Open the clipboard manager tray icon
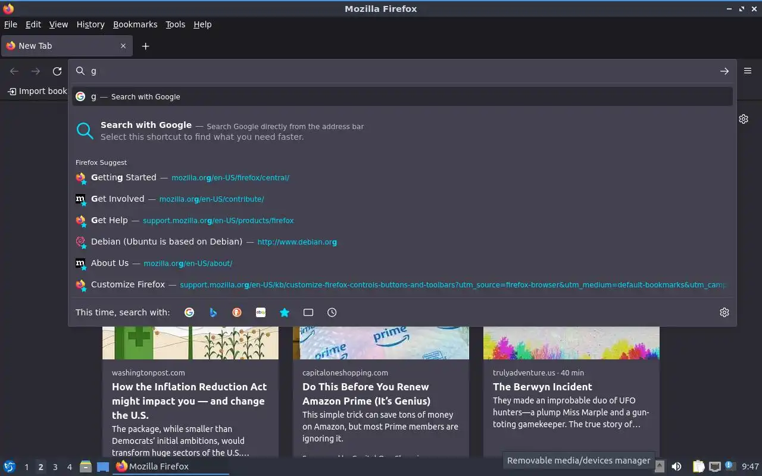762x476 pixels. pos(698,466)
